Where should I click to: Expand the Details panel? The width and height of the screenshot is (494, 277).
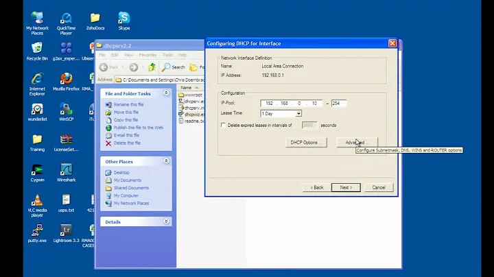(x=166, y=221)
